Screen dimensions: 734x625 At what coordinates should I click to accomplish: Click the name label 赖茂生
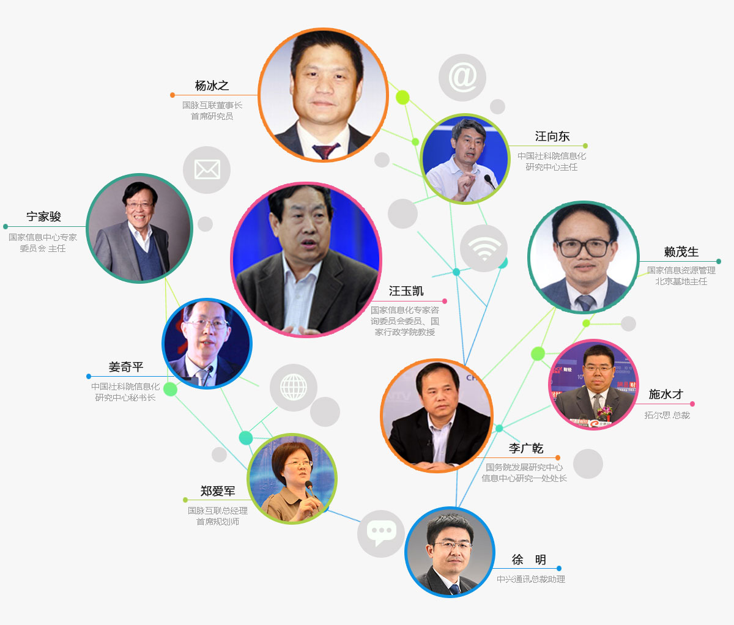point(681,251)
